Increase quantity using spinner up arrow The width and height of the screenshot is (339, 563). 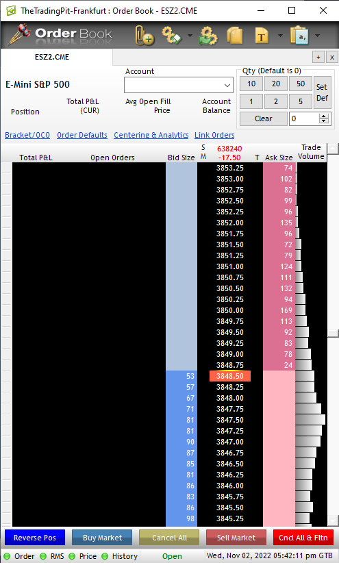pyautogui.click(x=325, y=116)
